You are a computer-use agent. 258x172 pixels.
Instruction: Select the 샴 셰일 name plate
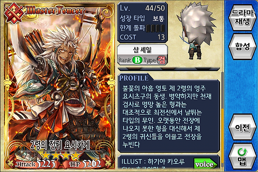pos(143,50)
